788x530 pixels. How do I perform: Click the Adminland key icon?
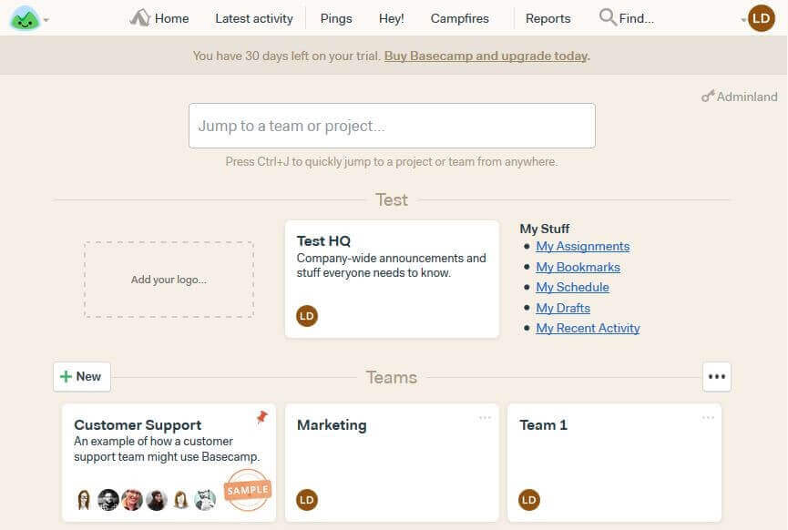pos(708,96)
